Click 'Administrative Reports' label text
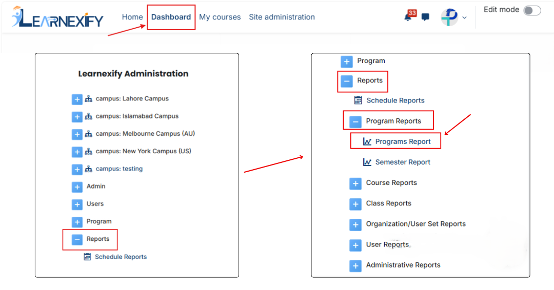Viewport: 554px width, 290px height. point(403,265)
